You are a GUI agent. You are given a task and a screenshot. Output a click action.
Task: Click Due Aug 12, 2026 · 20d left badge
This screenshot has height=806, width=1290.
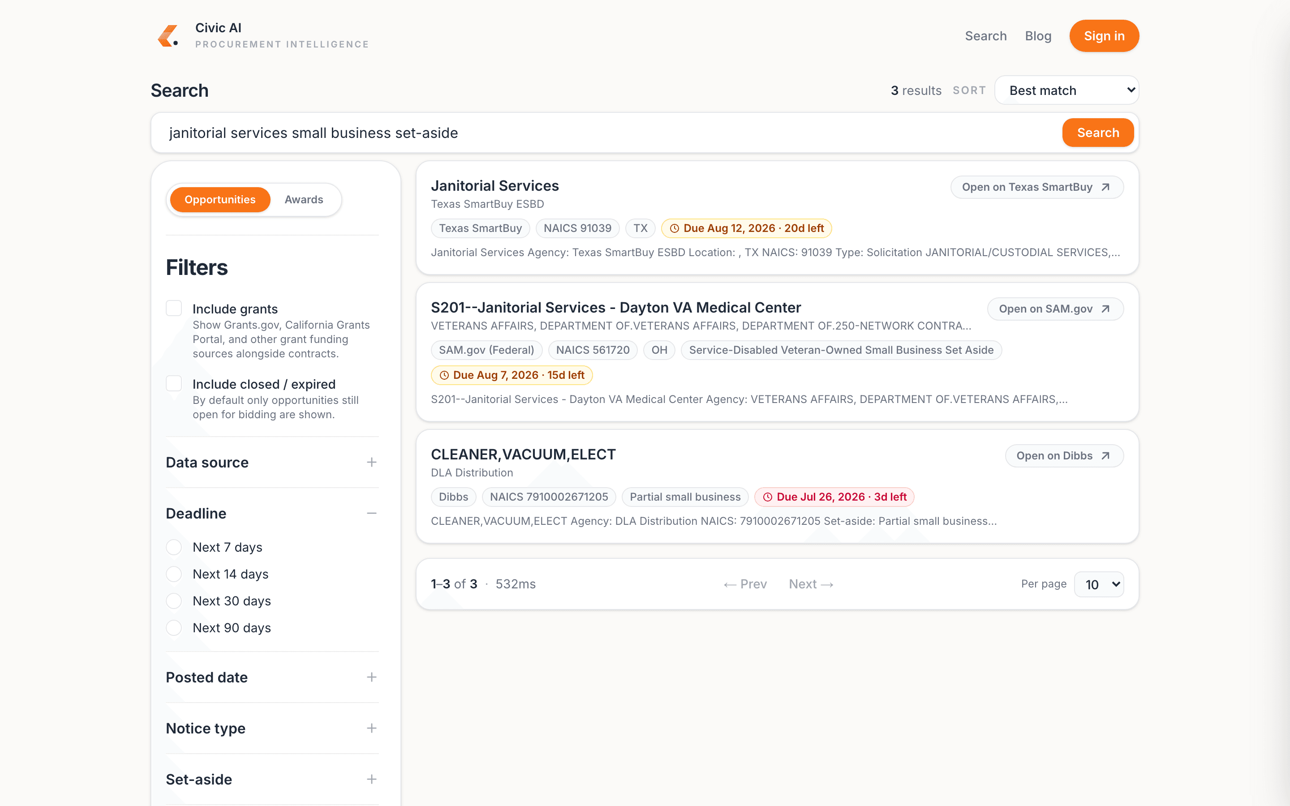pos(746,228)
